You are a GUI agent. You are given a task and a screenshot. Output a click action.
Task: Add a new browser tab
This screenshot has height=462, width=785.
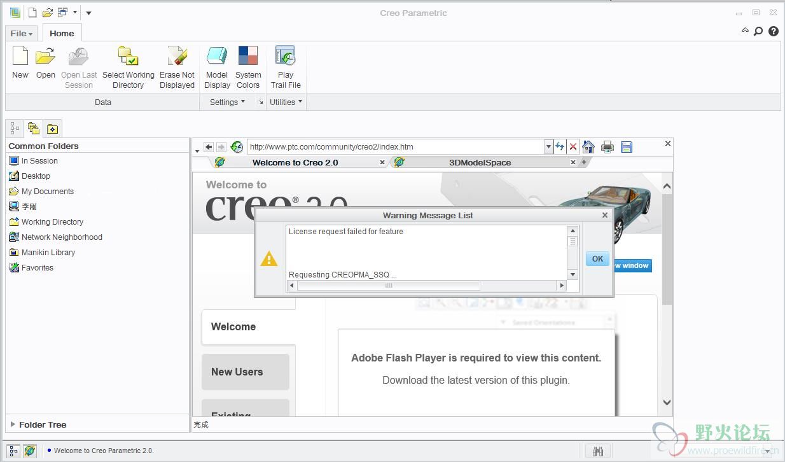(584, 162)
